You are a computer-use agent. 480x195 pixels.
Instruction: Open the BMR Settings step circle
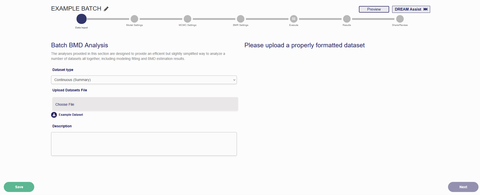click(x=241, y=19)
